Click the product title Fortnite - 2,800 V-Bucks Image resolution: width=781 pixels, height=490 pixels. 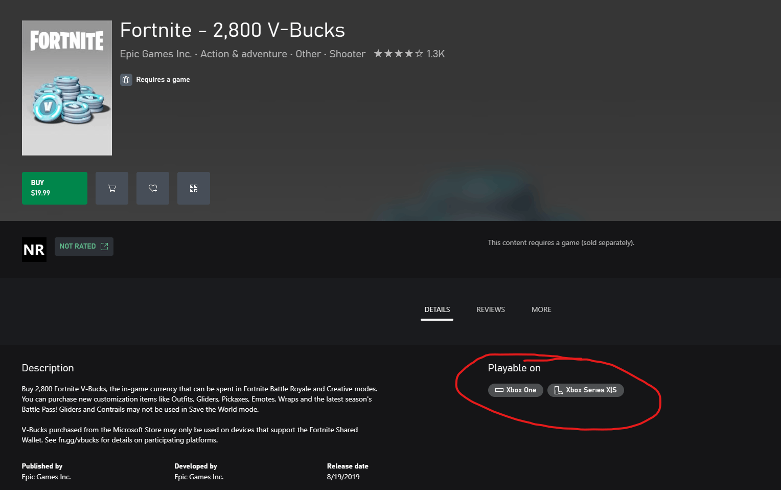tap(233, 30)
